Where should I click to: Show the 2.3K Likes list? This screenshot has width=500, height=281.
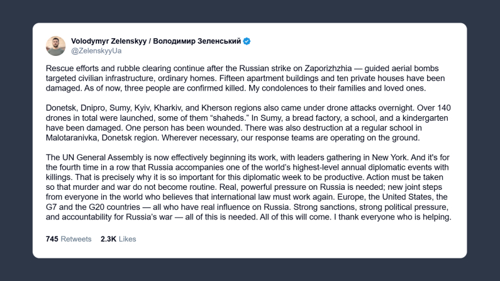[118, 239]
